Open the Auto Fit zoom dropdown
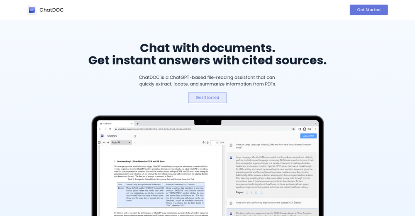 121,143
